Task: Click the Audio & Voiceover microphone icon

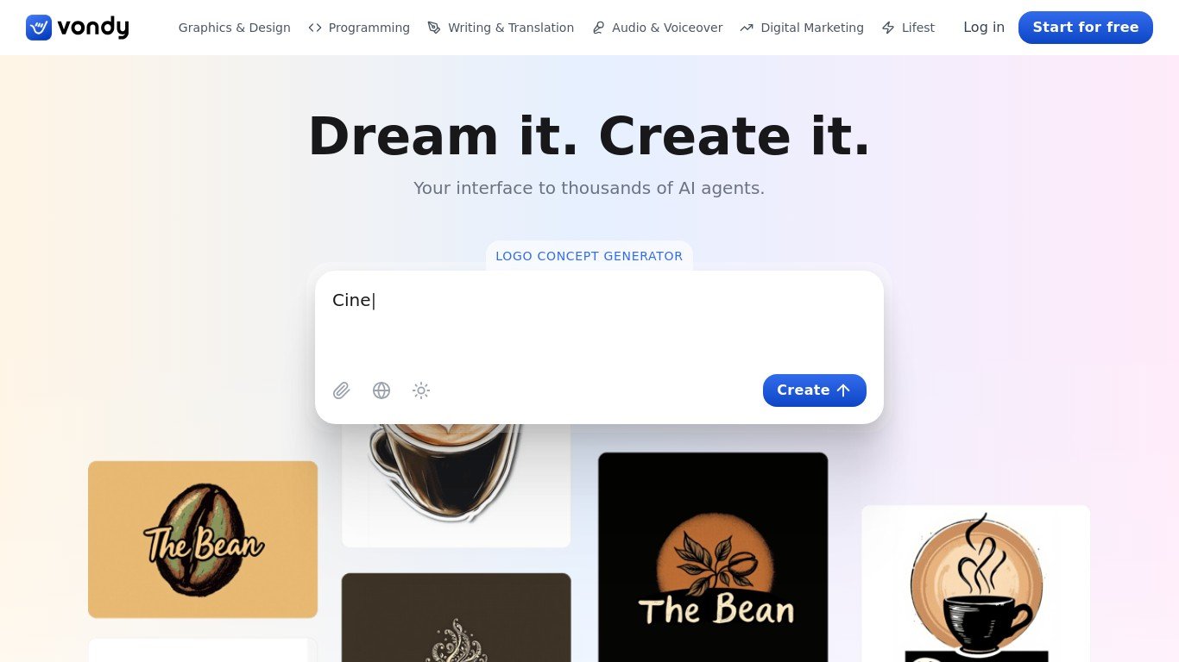Action: [598, 28]
